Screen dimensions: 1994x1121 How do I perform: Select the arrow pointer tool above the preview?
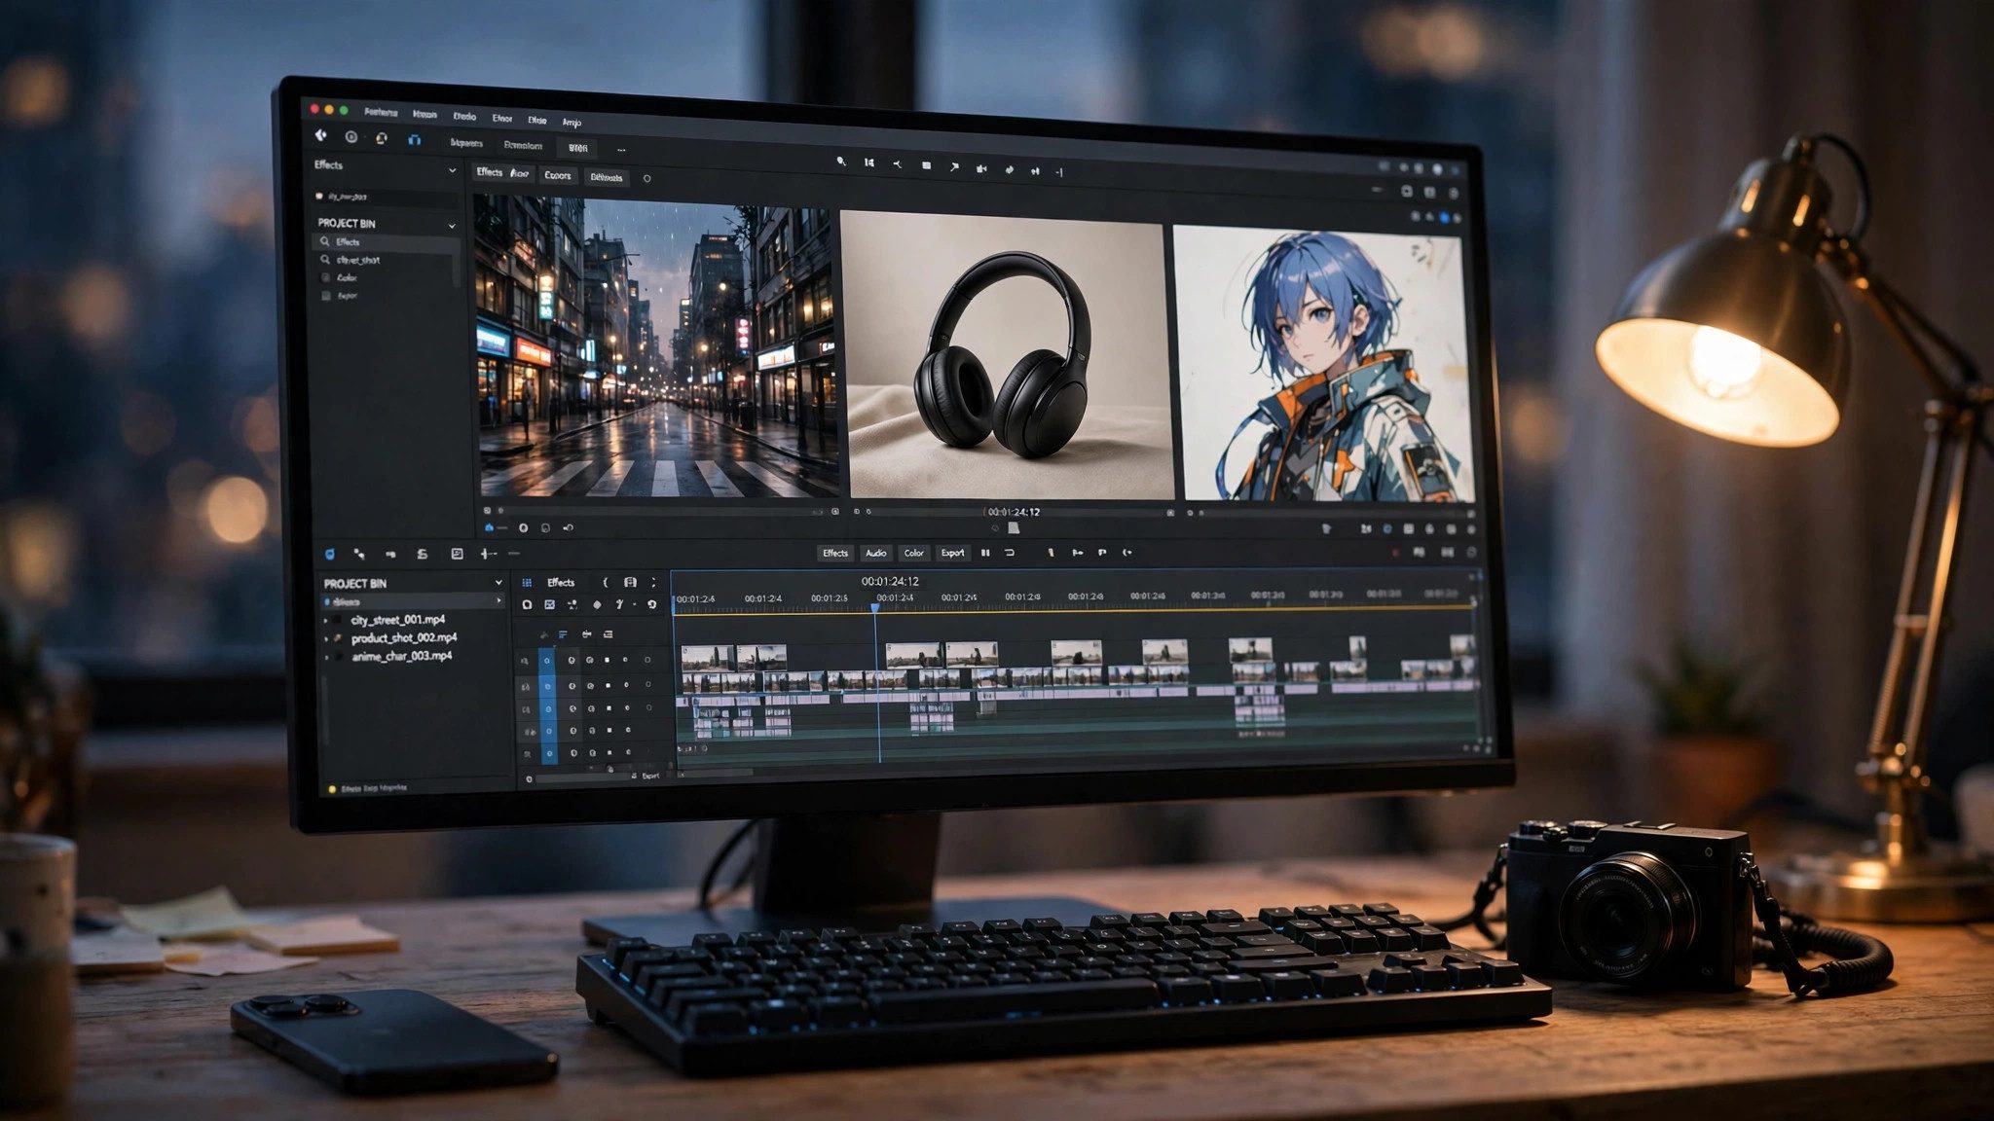point(954,167)
